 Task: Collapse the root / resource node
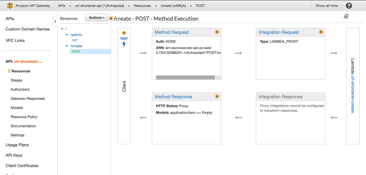[x=62, y=29]
